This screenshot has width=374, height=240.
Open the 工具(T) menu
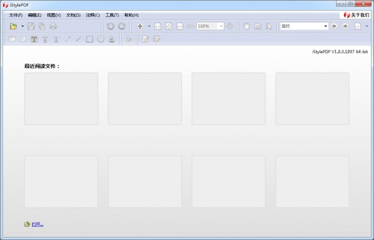[x=112, y=15]
